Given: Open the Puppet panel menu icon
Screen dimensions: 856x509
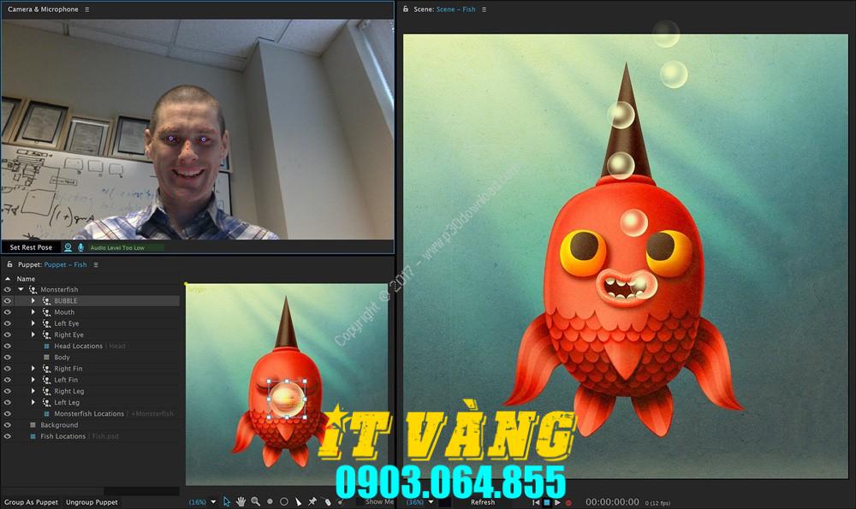Looking at the screenshot, I should (97, 264).
